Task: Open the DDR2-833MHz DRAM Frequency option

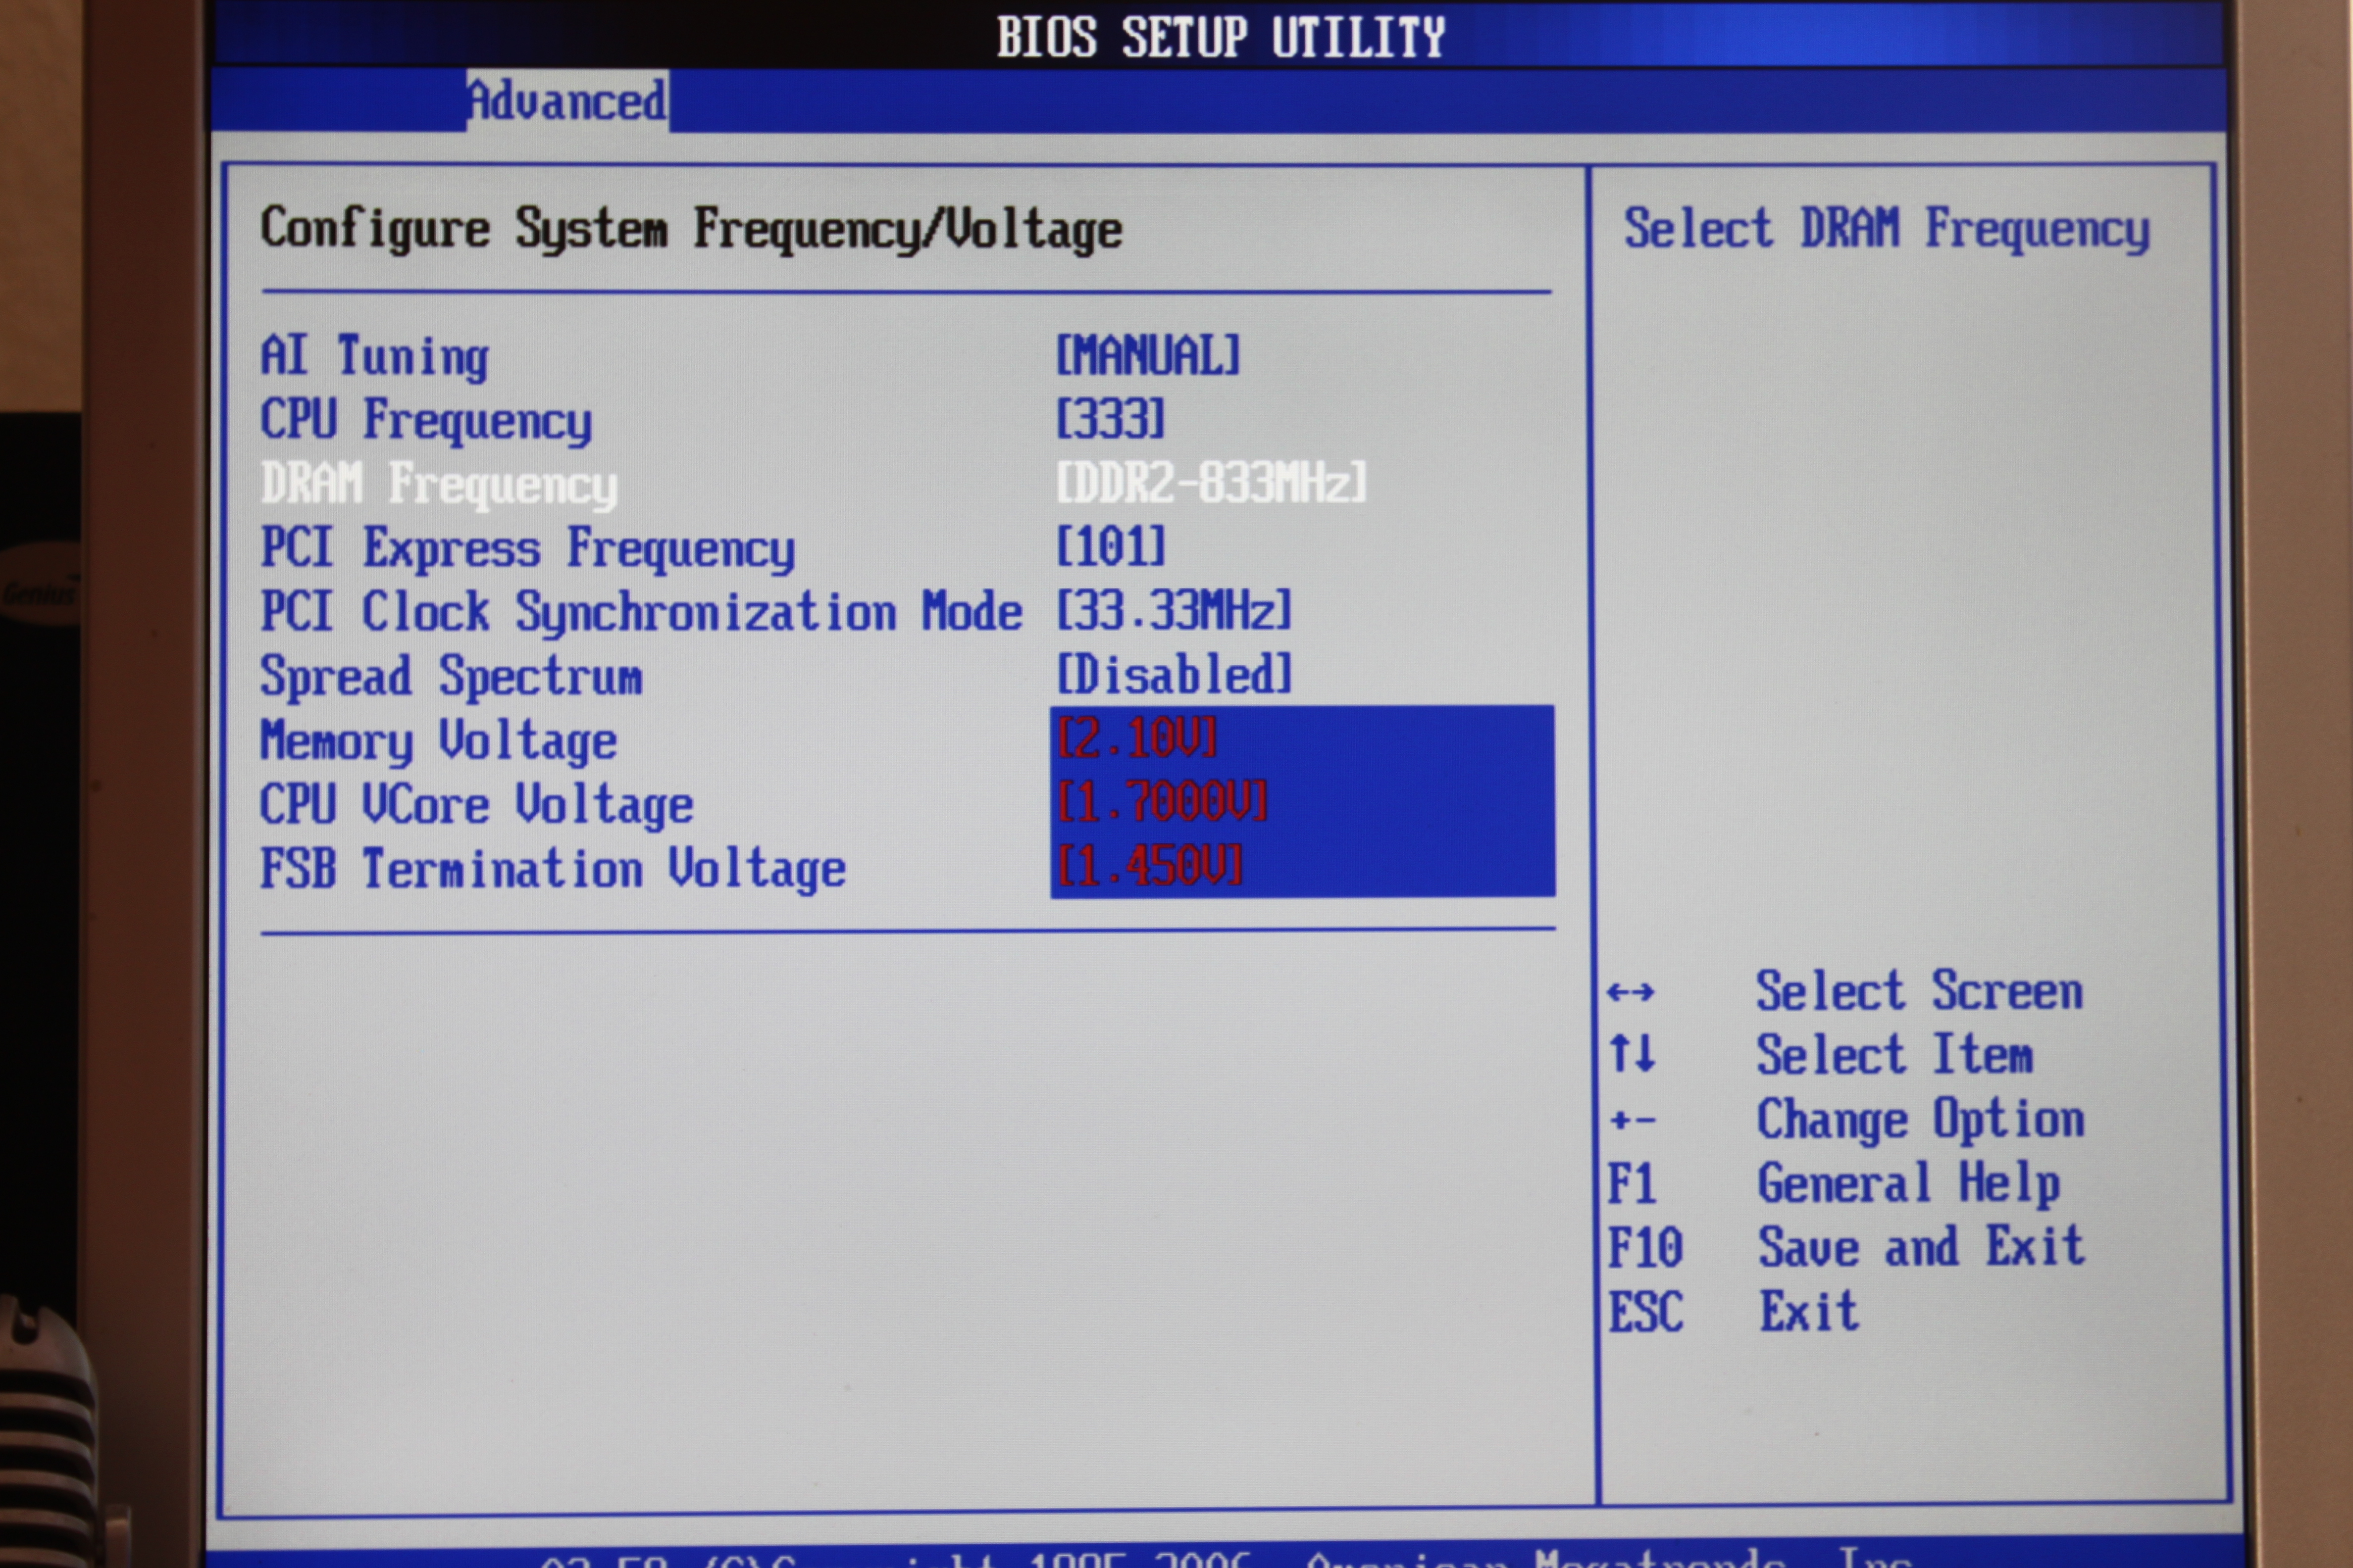Action: (x=1211, y=483)
